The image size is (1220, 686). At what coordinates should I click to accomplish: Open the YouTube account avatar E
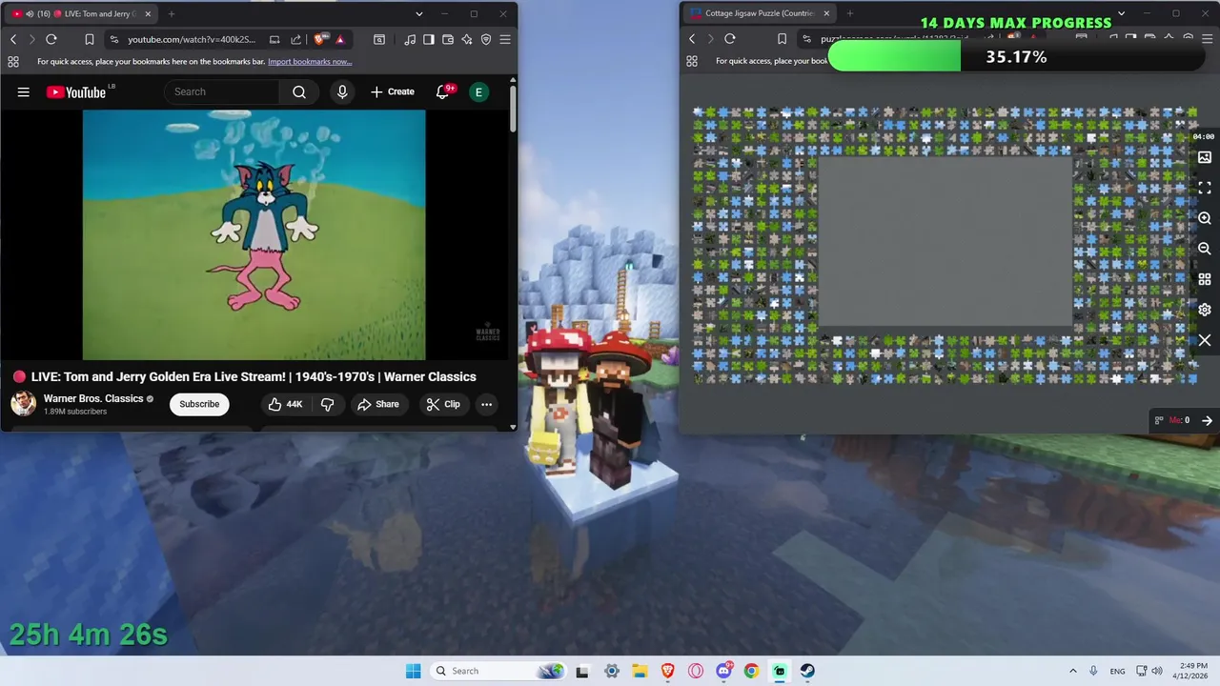[478, 91]
